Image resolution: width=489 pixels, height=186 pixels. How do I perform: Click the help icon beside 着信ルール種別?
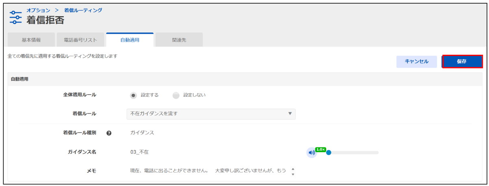tap(109, 133)
